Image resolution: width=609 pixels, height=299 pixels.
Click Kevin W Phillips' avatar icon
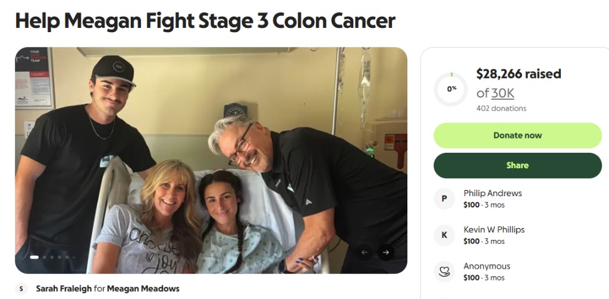(x=444, y=235)
